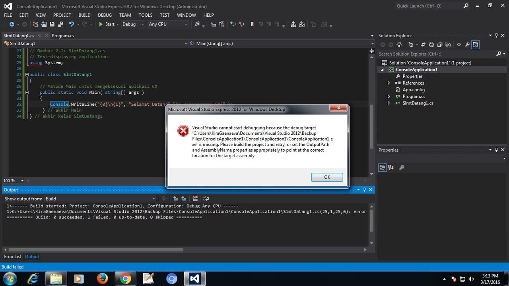This screenshot has width=509, height=286.
Task: Expand the Program.cs node
Action: 389,97
